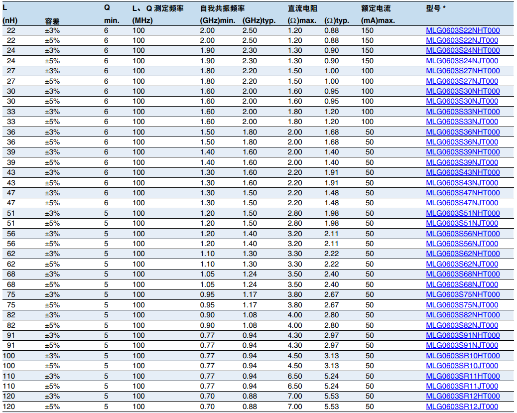Open the MLG0603S43NHT000 part link
This screenshot has height=413, width=517.
click(x=463, y=172)
